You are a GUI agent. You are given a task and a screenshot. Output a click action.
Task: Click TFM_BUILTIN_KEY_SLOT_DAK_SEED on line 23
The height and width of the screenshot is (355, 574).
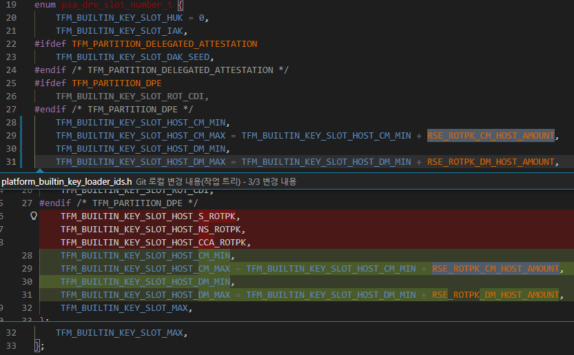(134, 57)
